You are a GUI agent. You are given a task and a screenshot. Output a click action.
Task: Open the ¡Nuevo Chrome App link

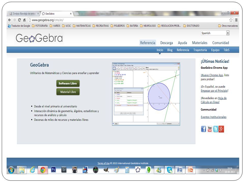pos(212,75)
